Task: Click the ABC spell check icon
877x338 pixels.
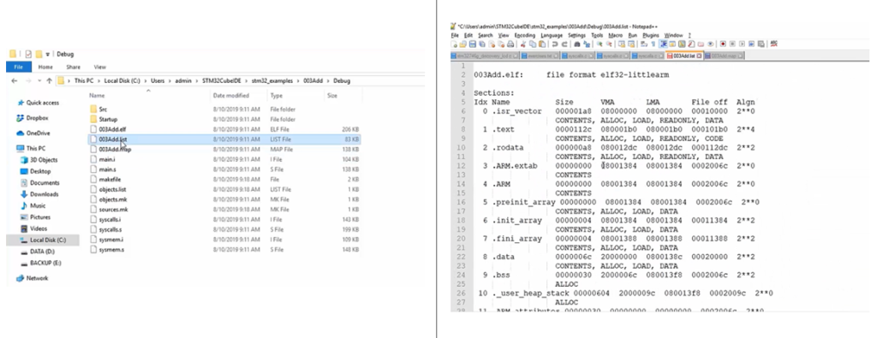Action: pyautogui.click(x=774, y=44)
